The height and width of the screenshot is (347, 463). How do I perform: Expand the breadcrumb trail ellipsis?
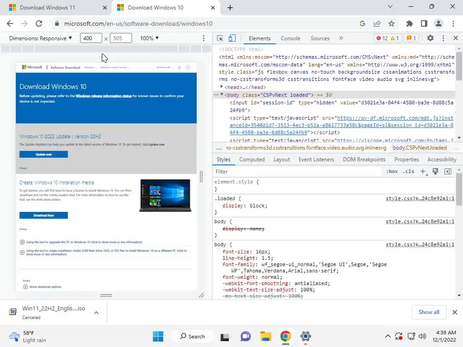[219, 148]
